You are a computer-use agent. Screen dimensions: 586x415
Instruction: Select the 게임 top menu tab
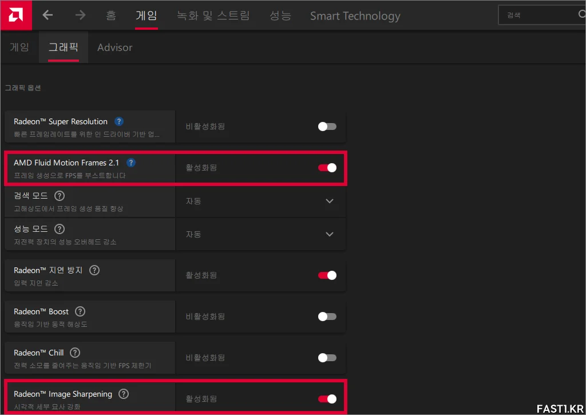point(146,15)
